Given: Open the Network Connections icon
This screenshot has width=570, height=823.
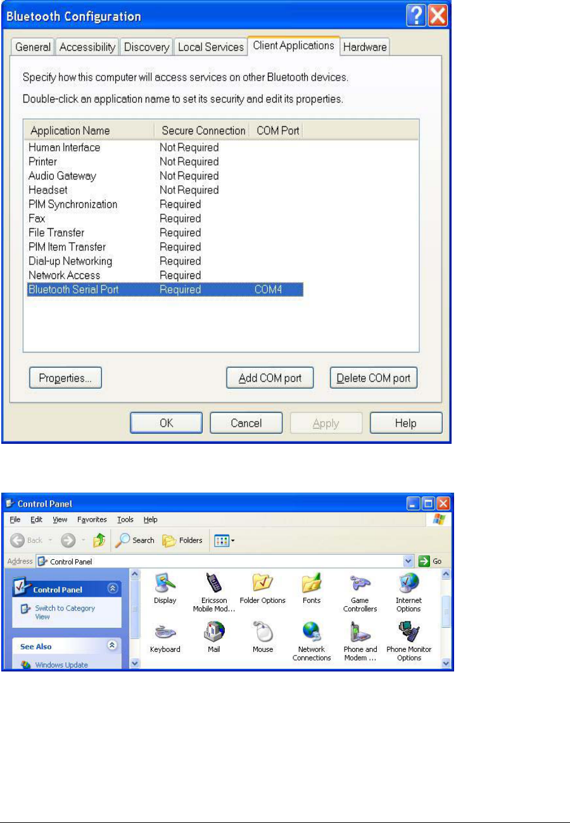Looking at the screenshot, I should pos(311,641).
